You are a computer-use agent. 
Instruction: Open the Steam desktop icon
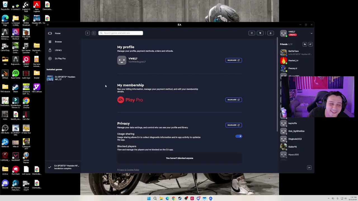[x=16, y=88]
